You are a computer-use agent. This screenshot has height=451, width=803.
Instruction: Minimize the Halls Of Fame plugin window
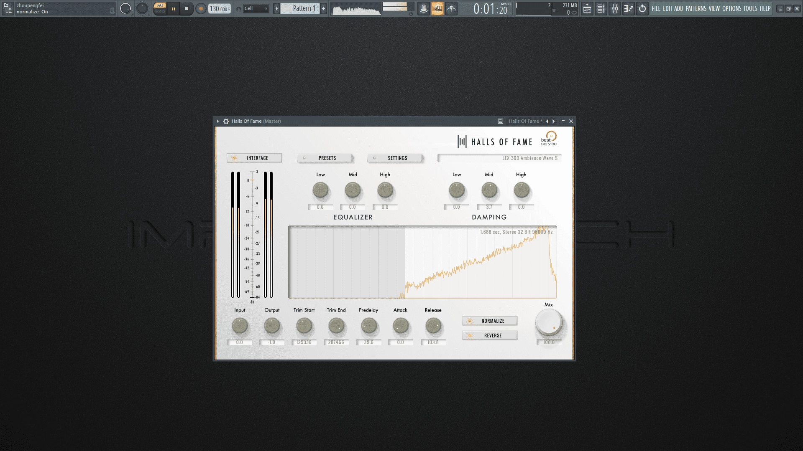coord(563,121)
